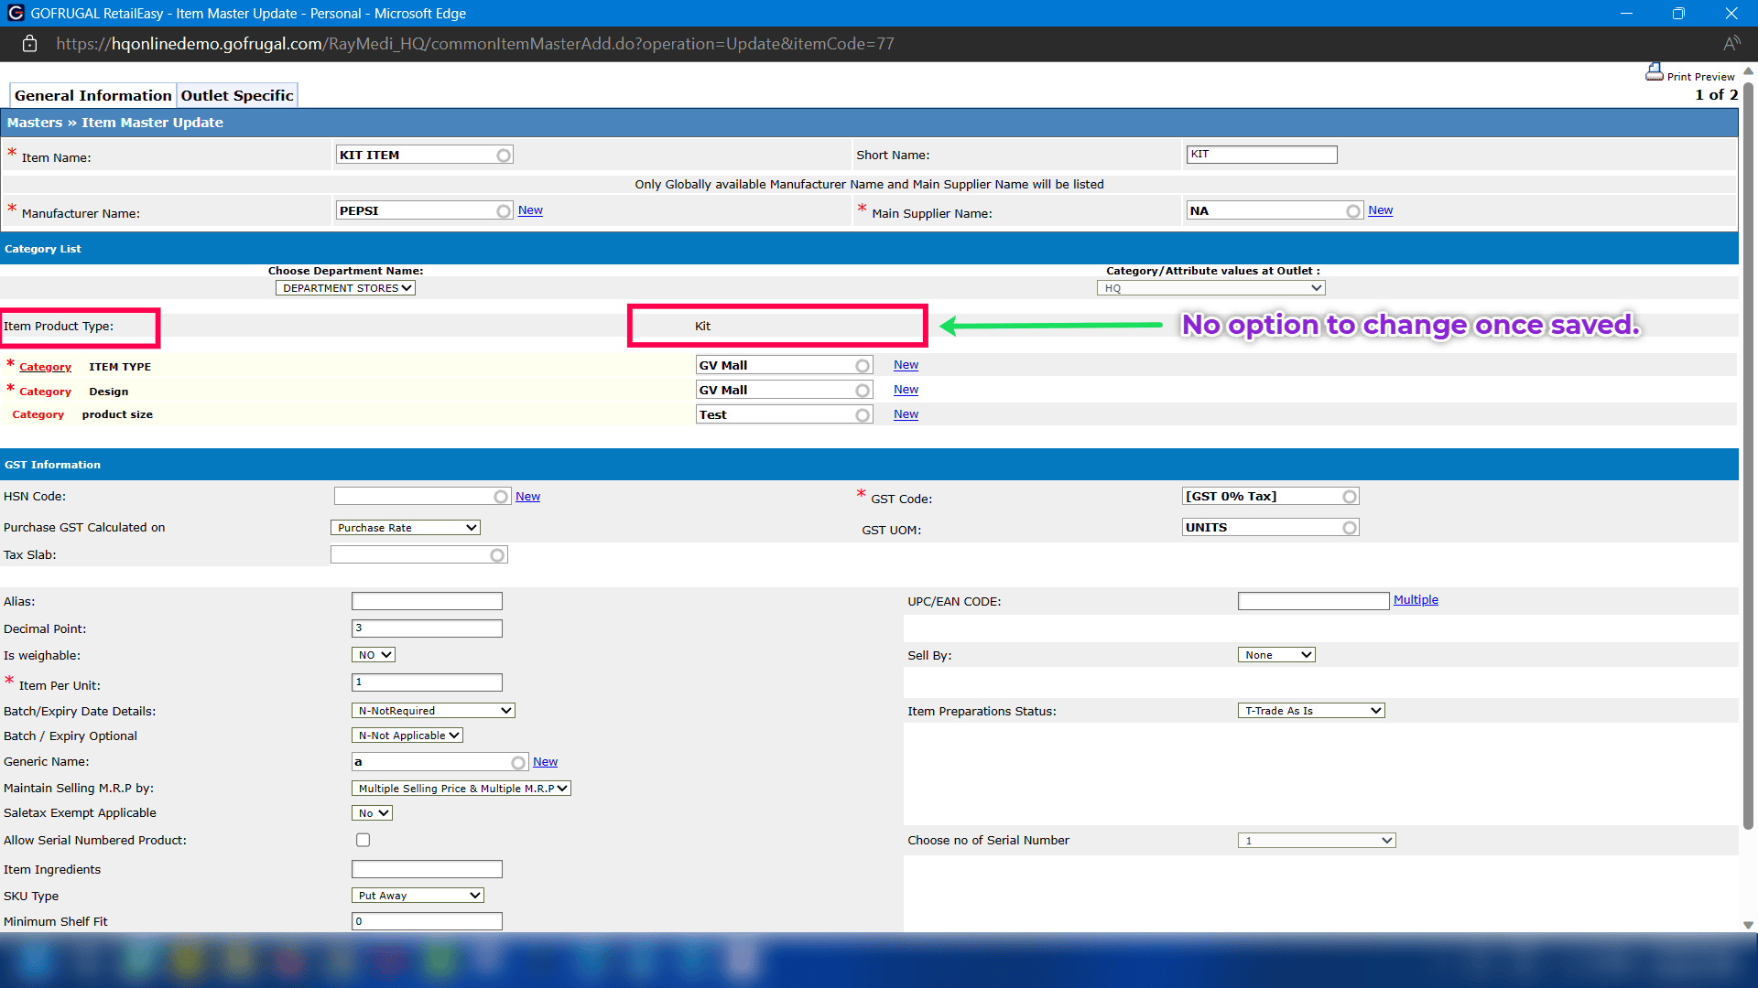Click lookup circle in Manufacturer Name field
This screenshot has height=988, width=1758.
coord(504,211)
